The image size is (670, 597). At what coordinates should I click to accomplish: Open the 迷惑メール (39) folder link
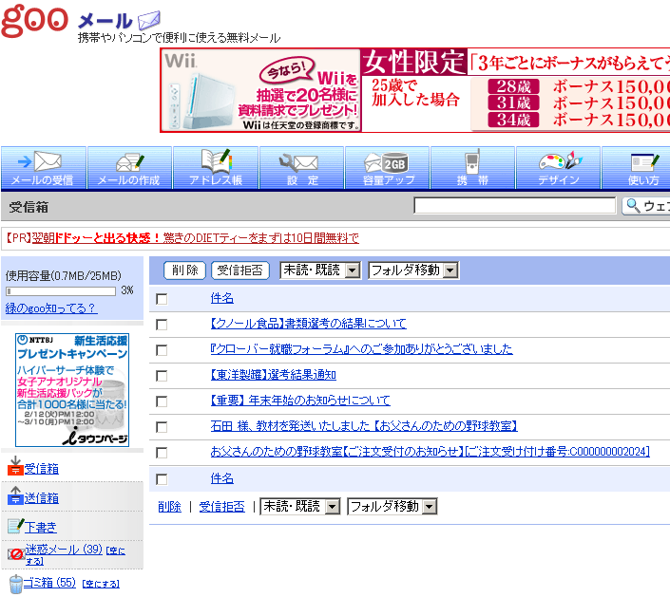point(64,550)
